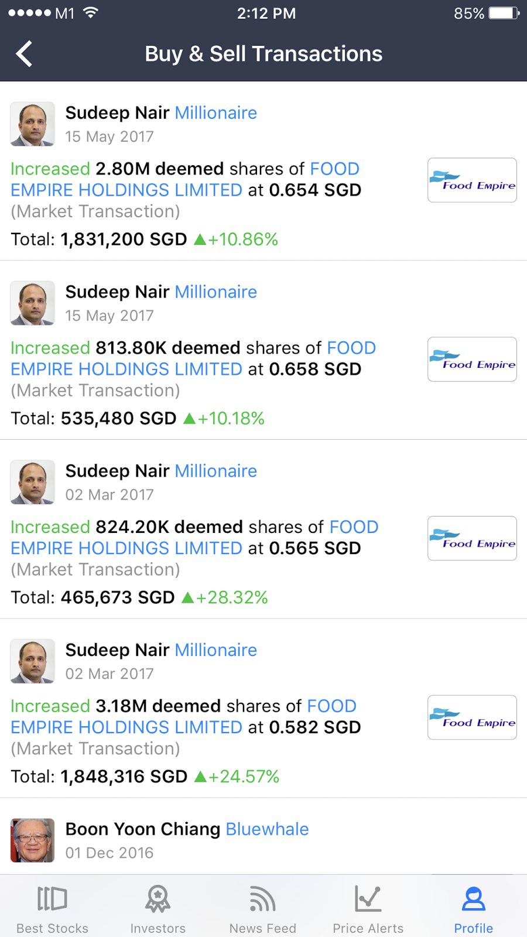Tap Millionaire link in the first transaction
Viewport: 527px width, 937px height.
pos(216,113)
